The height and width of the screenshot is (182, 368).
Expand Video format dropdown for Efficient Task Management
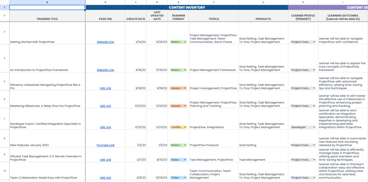pos(178,160)
